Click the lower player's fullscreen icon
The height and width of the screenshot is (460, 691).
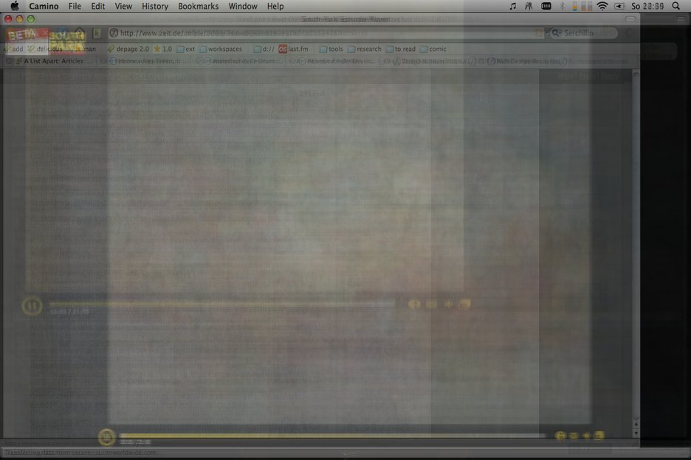pos(599,436)
